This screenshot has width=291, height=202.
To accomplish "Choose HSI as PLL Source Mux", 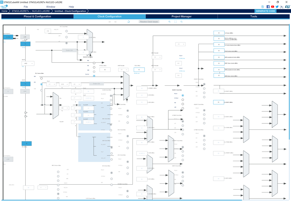I will pos(41,84).
